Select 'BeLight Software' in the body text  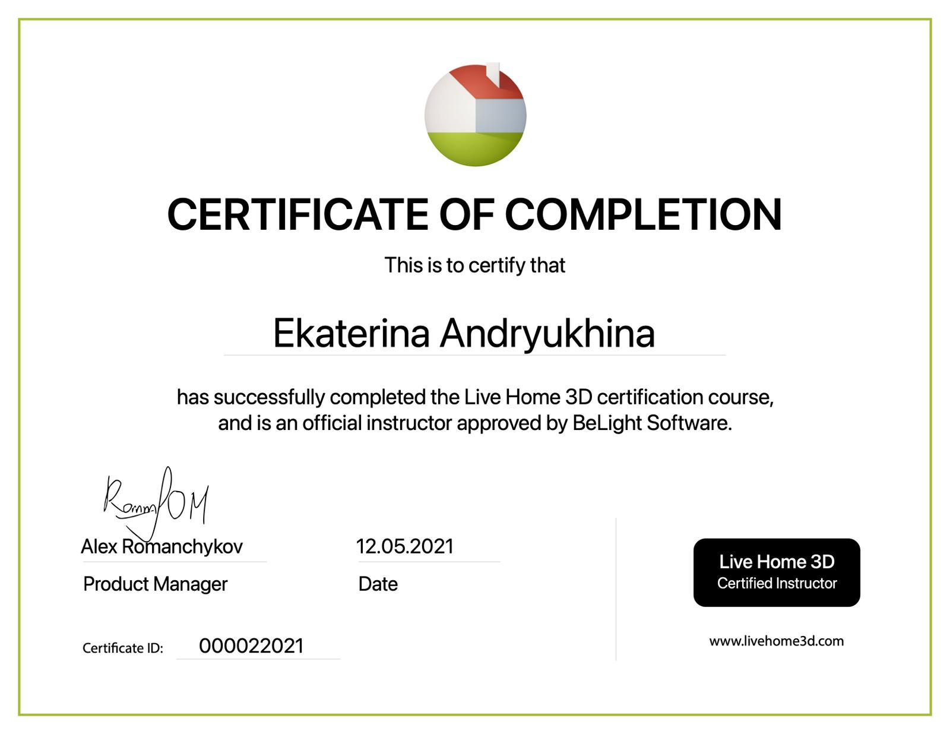pyautogui.click(x=651, y=423)
